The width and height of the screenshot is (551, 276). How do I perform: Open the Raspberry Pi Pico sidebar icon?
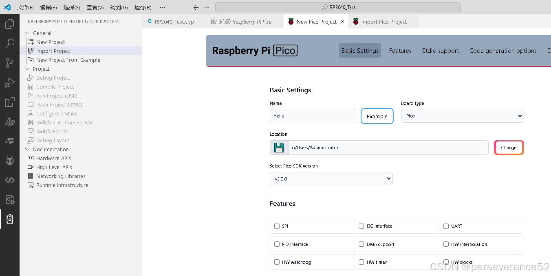click(x=10, y=219)
